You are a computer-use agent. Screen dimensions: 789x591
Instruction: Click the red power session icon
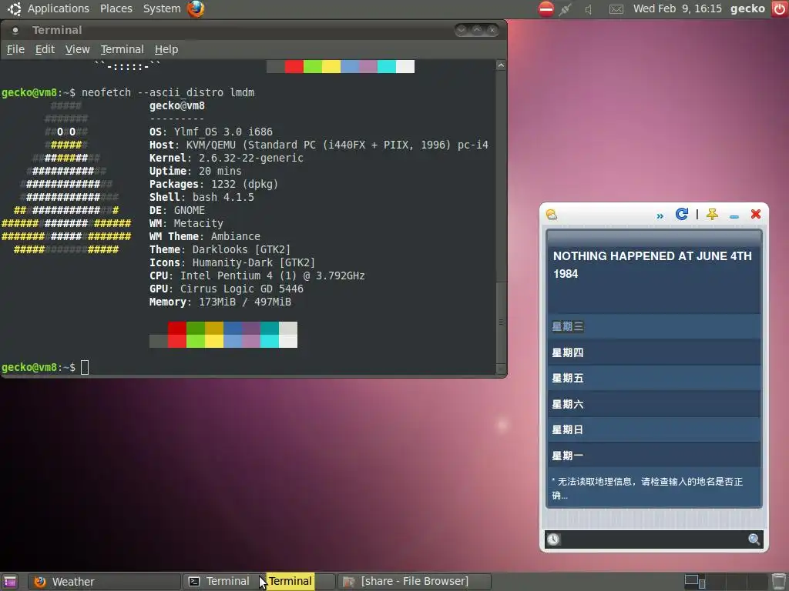click(x=780, y=9)
